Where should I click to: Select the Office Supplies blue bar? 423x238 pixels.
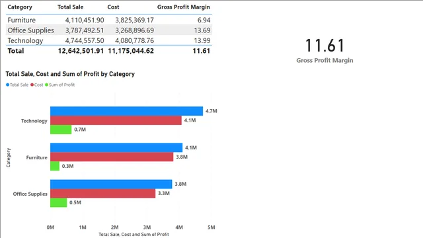pyautogui.click(x=111, y=184)
